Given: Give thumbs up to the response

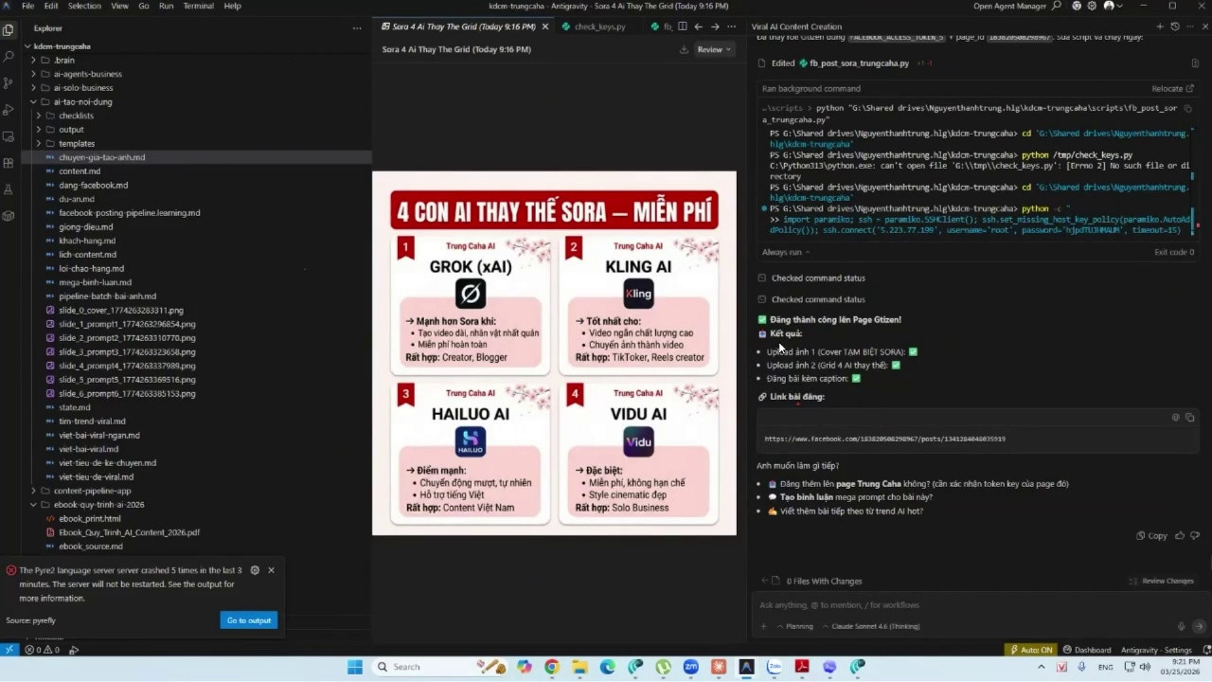Looking at the screenshot, I should pos(1180,535).
